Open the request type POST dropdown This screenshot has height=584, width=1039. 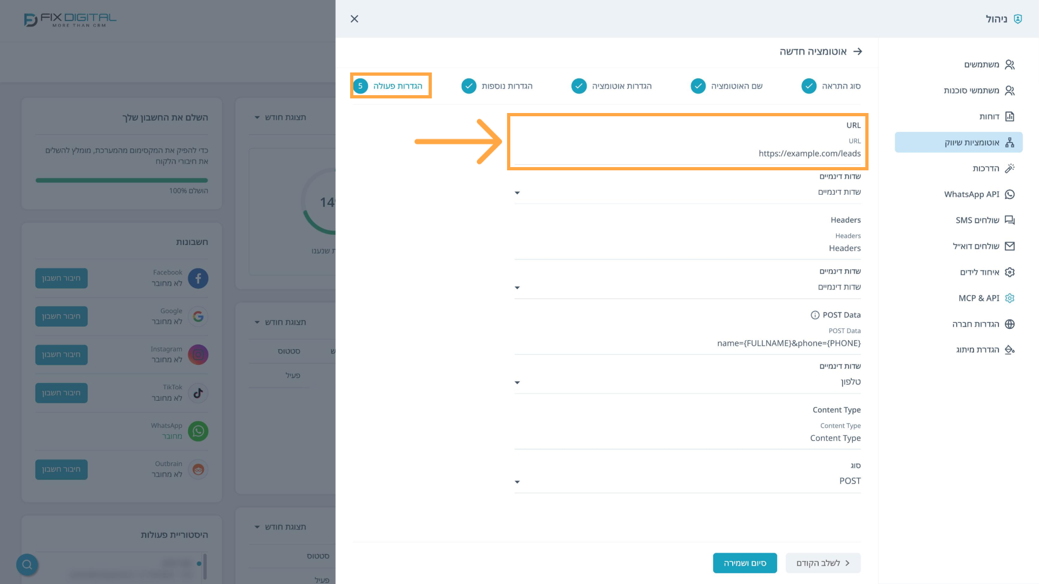click(x=688, y=481)
